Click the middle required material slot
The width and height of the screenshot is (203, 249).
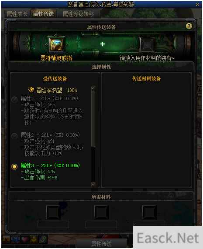(x=101, y=212)
